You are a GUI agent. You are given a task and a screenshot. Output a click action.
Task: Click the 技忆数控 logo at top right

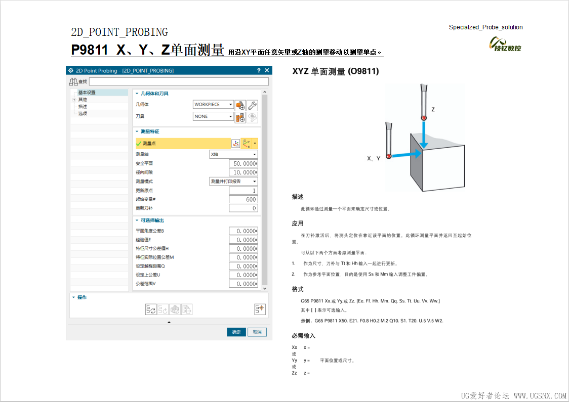click(x=505, y=44)
